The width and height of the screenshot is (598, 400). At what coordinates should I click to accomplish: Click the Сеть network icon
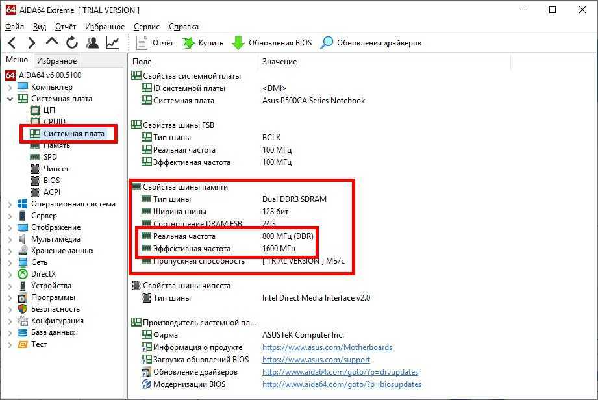23,262
